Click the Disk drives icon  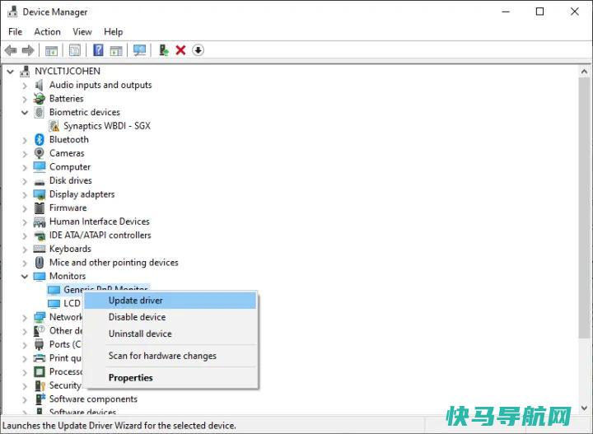[40, 183]
